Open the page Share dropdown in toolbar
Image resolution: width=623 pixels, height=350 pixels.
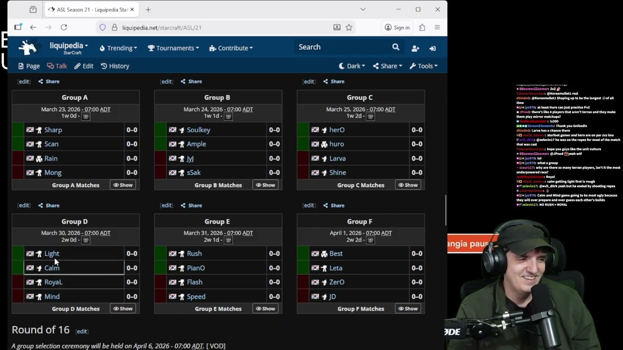387,66
